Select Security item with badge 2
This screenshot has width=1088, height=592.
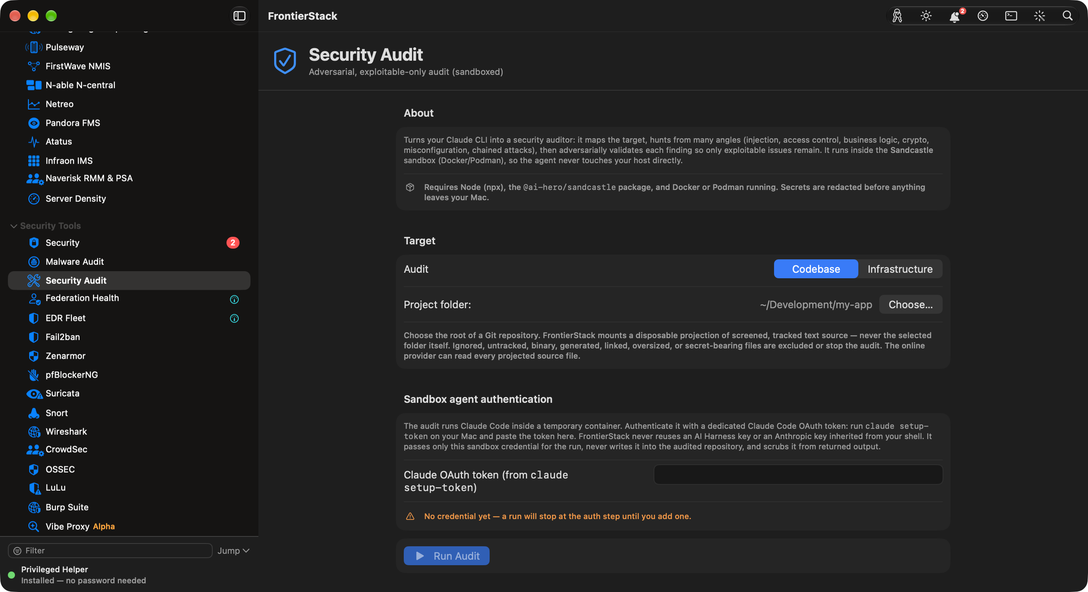(129, 242)
